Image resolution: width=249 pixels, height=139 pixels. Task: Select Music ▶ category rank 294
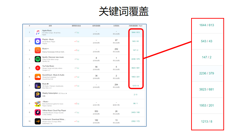tap(116, 85)
